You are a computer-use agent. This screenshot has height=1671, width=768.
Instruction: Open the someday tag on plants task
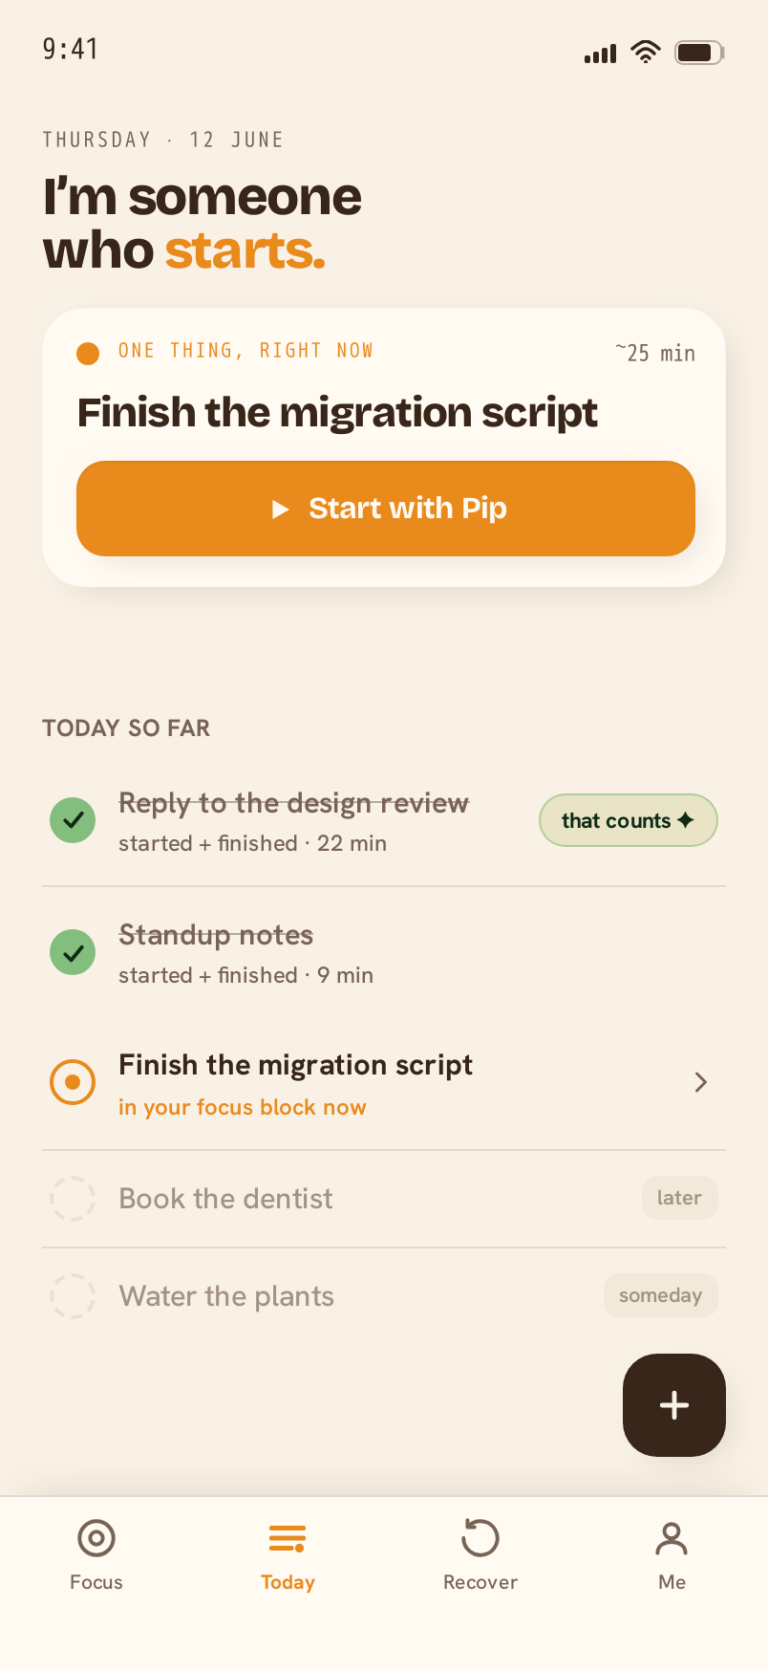coord(660,1295)
